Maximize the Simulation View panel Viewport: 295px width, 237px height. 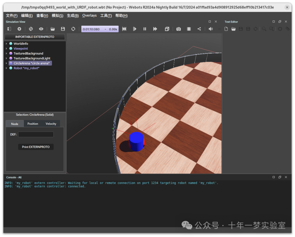[x=210, y=22]
